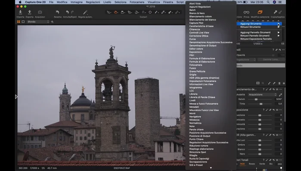
Task: Open the macOS Notification Center icon
Action: click(280, 2)
